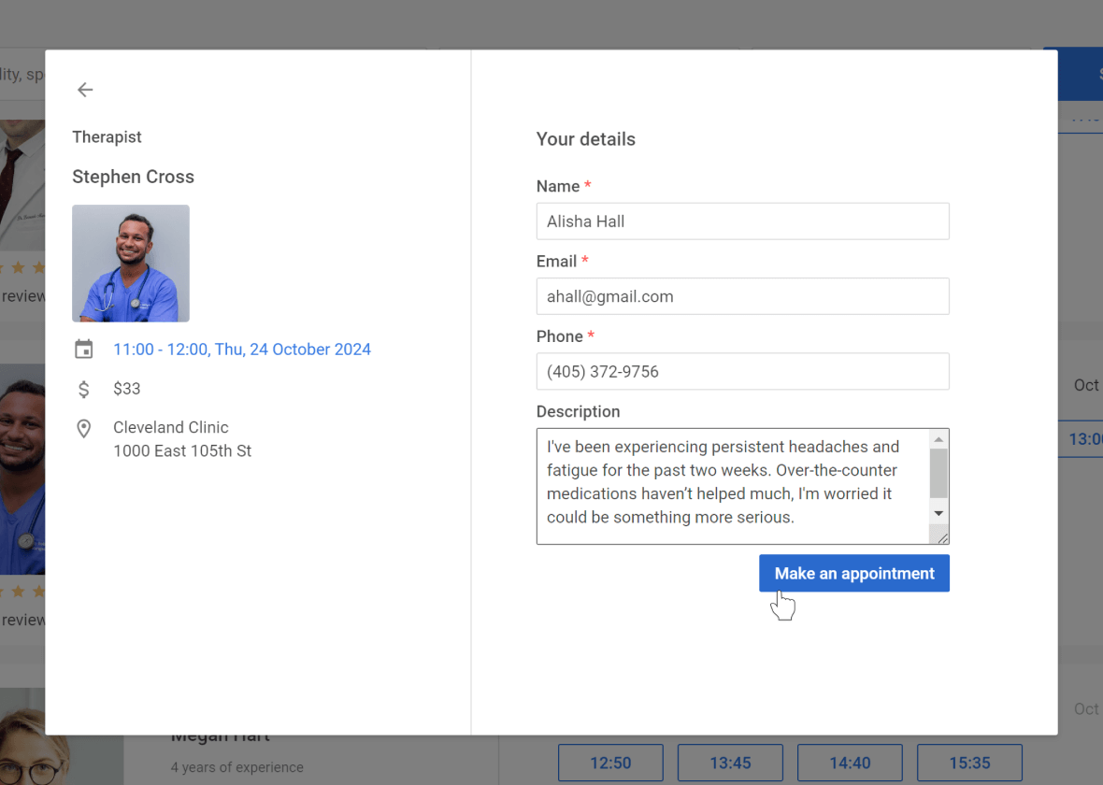Click the calendar icon beside the appointment time

(x=84, y=348)
